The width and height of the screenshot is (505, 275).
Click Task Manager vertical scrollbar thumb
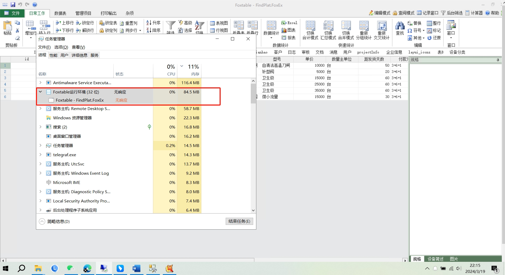pos(253,93)
